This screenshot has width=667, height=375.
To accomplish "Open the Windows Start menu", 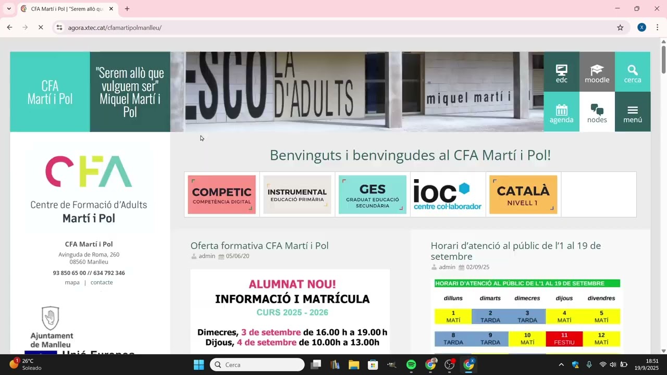I will pyautogui.click(x=199, y=365).
